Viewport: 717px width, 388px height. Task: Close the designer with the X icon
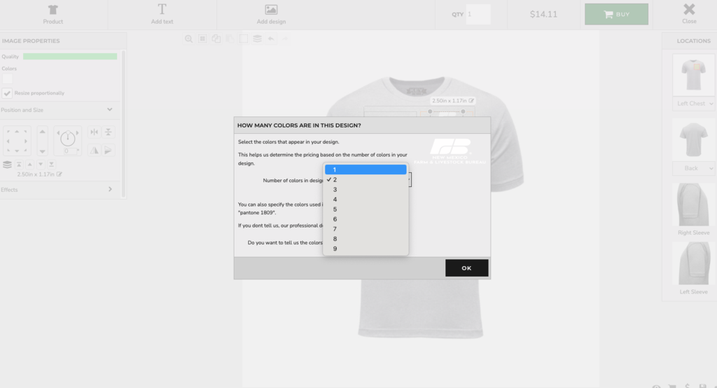pyautogui.click(x=689, y=13)
